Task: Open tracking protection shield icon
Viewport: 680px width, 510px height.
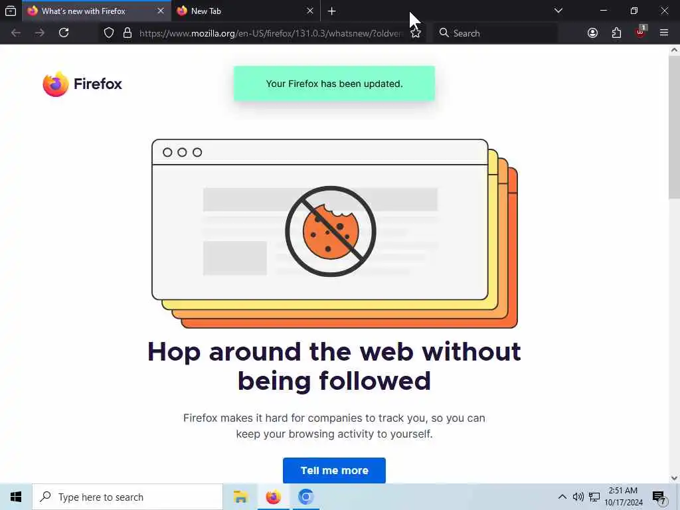Action: point(109,33)
